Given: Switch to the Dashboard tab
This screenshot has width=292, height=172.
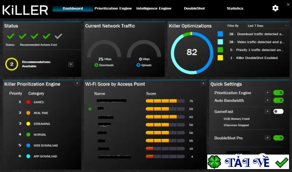Looking at the screenshot, I should [73, 8].
